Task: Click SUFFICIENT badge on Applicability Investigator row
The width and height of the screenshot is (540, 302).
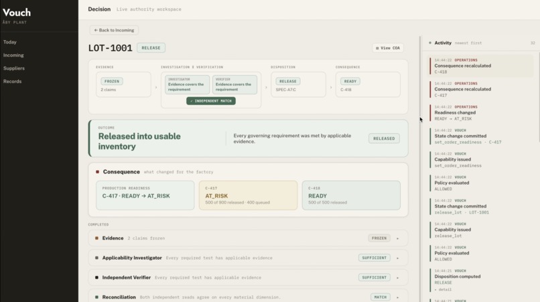Action: (x=374, y=258)
